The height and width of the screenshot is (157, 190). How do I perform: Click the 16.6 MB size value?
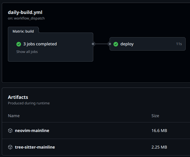(159, 131)
